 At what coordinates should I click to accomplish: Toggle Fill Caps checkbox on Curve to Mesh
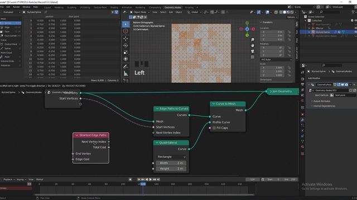click(214, 128)
